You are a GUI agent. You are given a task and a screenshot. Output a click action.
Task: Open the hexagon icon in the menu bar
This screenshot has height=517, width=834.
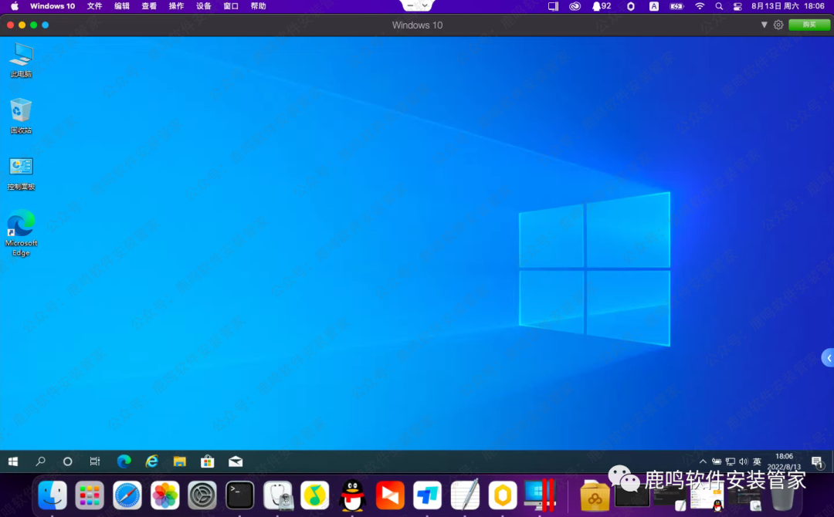(x=631, y=6)
